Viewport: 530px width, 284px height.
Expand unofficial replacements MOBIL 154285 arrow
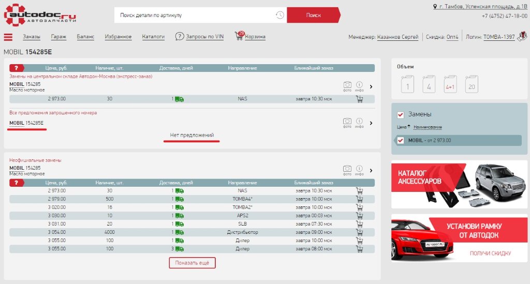coord(371,171)
